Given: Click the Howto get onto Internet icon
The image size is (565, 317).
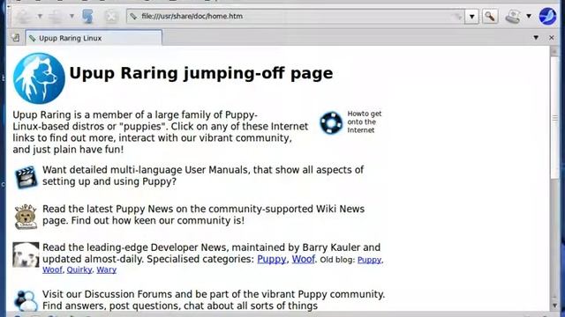Looking at the screenshot, I should click(331, 122).
